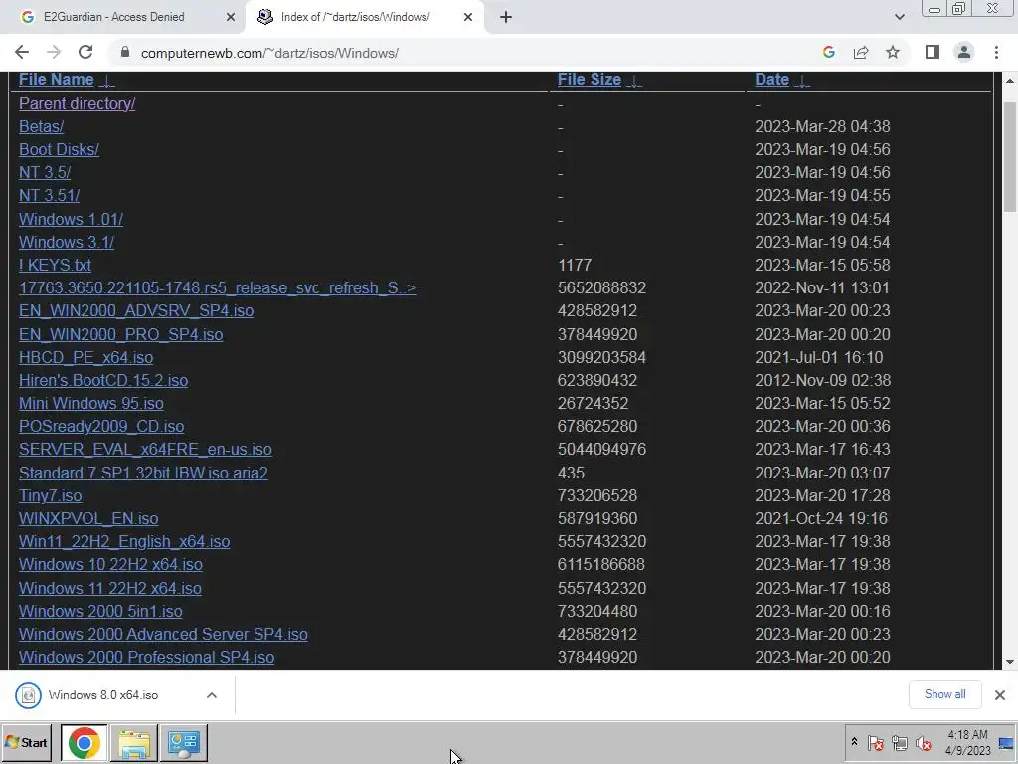The width and height of the screenshot is (1018, 764).
Task: Open the tab search dropdown
Action: click(x=899, y=18)
